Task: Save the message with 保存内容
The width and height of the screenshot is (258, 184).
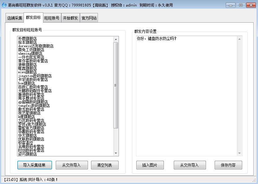Action: point(228,165)
